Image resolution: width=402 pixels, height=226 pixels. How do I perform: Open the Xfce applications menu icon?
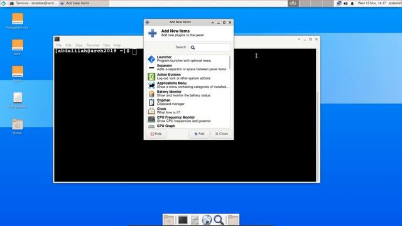coord(3,3)
